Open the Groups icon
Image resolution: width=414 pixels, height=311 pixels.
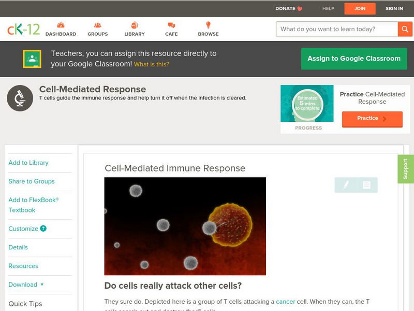point(97,25)
